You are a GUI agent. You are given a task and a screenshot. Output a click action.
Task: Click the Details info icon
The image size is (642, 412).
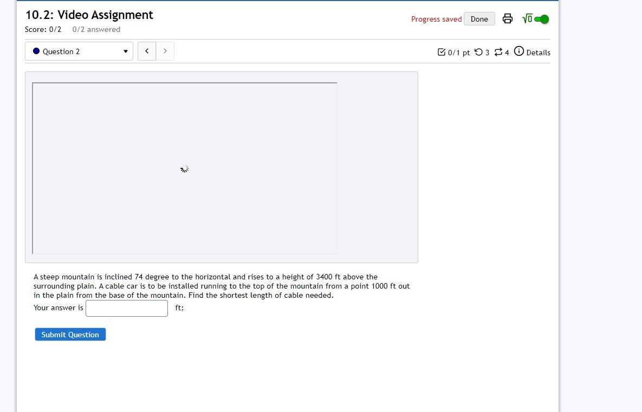click(519, 51)
